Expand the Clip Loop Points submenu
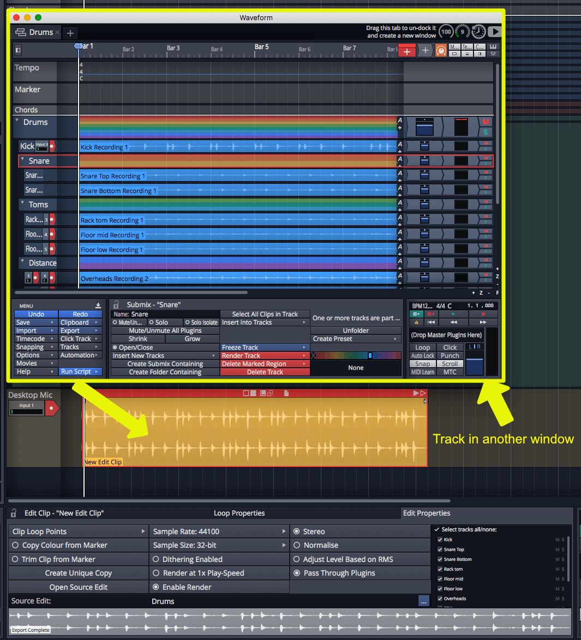Screen dimensions: 581x640 point(79,531)
